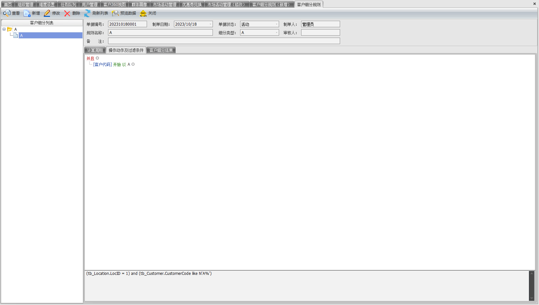This screenshot has height=305, width=539.
Task: Click the SQL panel's vertical scrollbar
Action: 532,286
